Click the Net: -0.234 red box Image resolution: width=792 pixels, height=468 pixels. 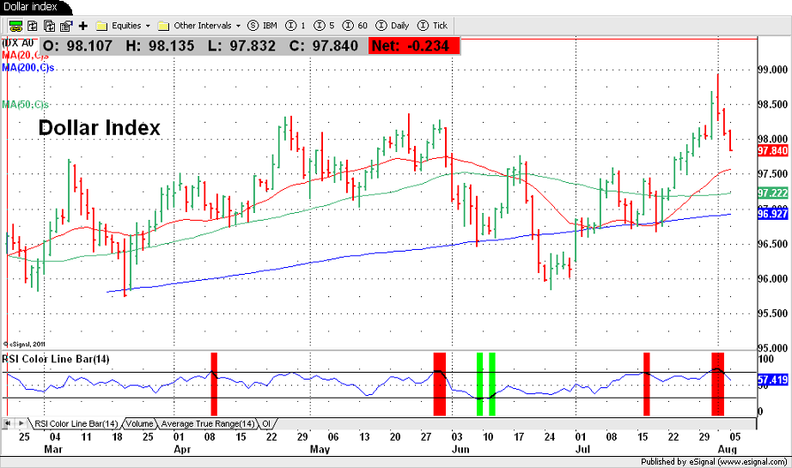tap(414, 46)
